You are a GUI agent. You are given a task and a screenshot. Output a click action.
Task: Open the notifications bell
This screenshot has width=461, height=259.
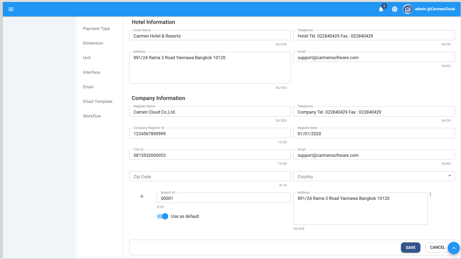tap(381, 9)
